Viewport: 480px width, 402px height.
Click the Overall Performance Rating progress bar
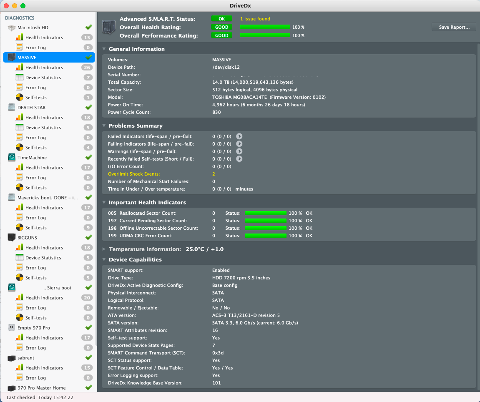pyautogui.click(x=265, y=35)
